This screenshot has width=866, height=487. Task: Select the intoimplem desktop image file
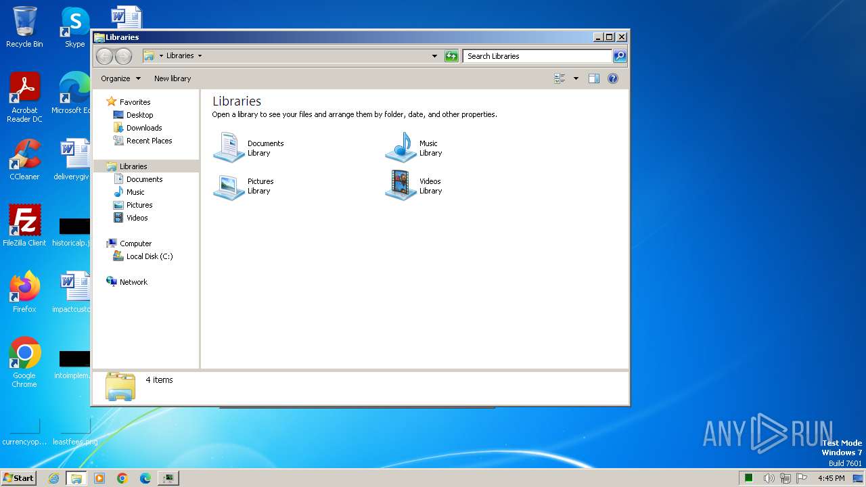(72, 364)
